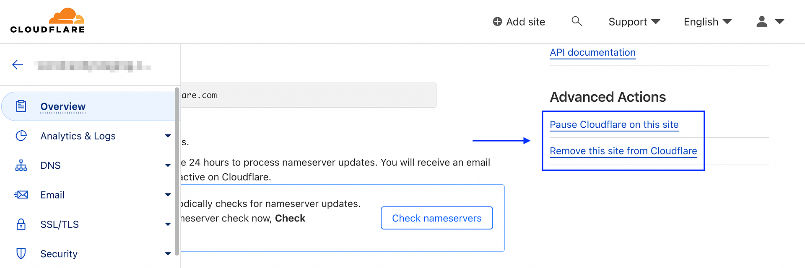Click the DNS network icon
Image resolution: width=805 pixels, height=268 pixels.
pos(21,165)
